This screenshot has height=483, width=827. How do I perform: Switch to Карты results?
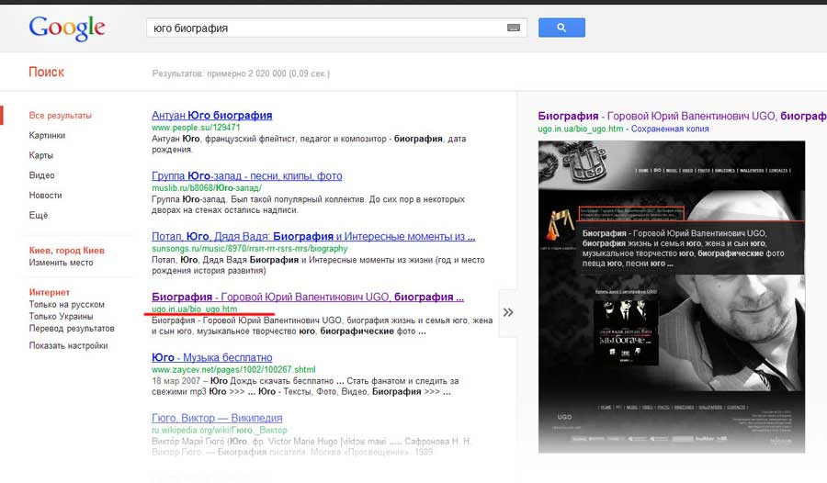click(x=41, y=155)
